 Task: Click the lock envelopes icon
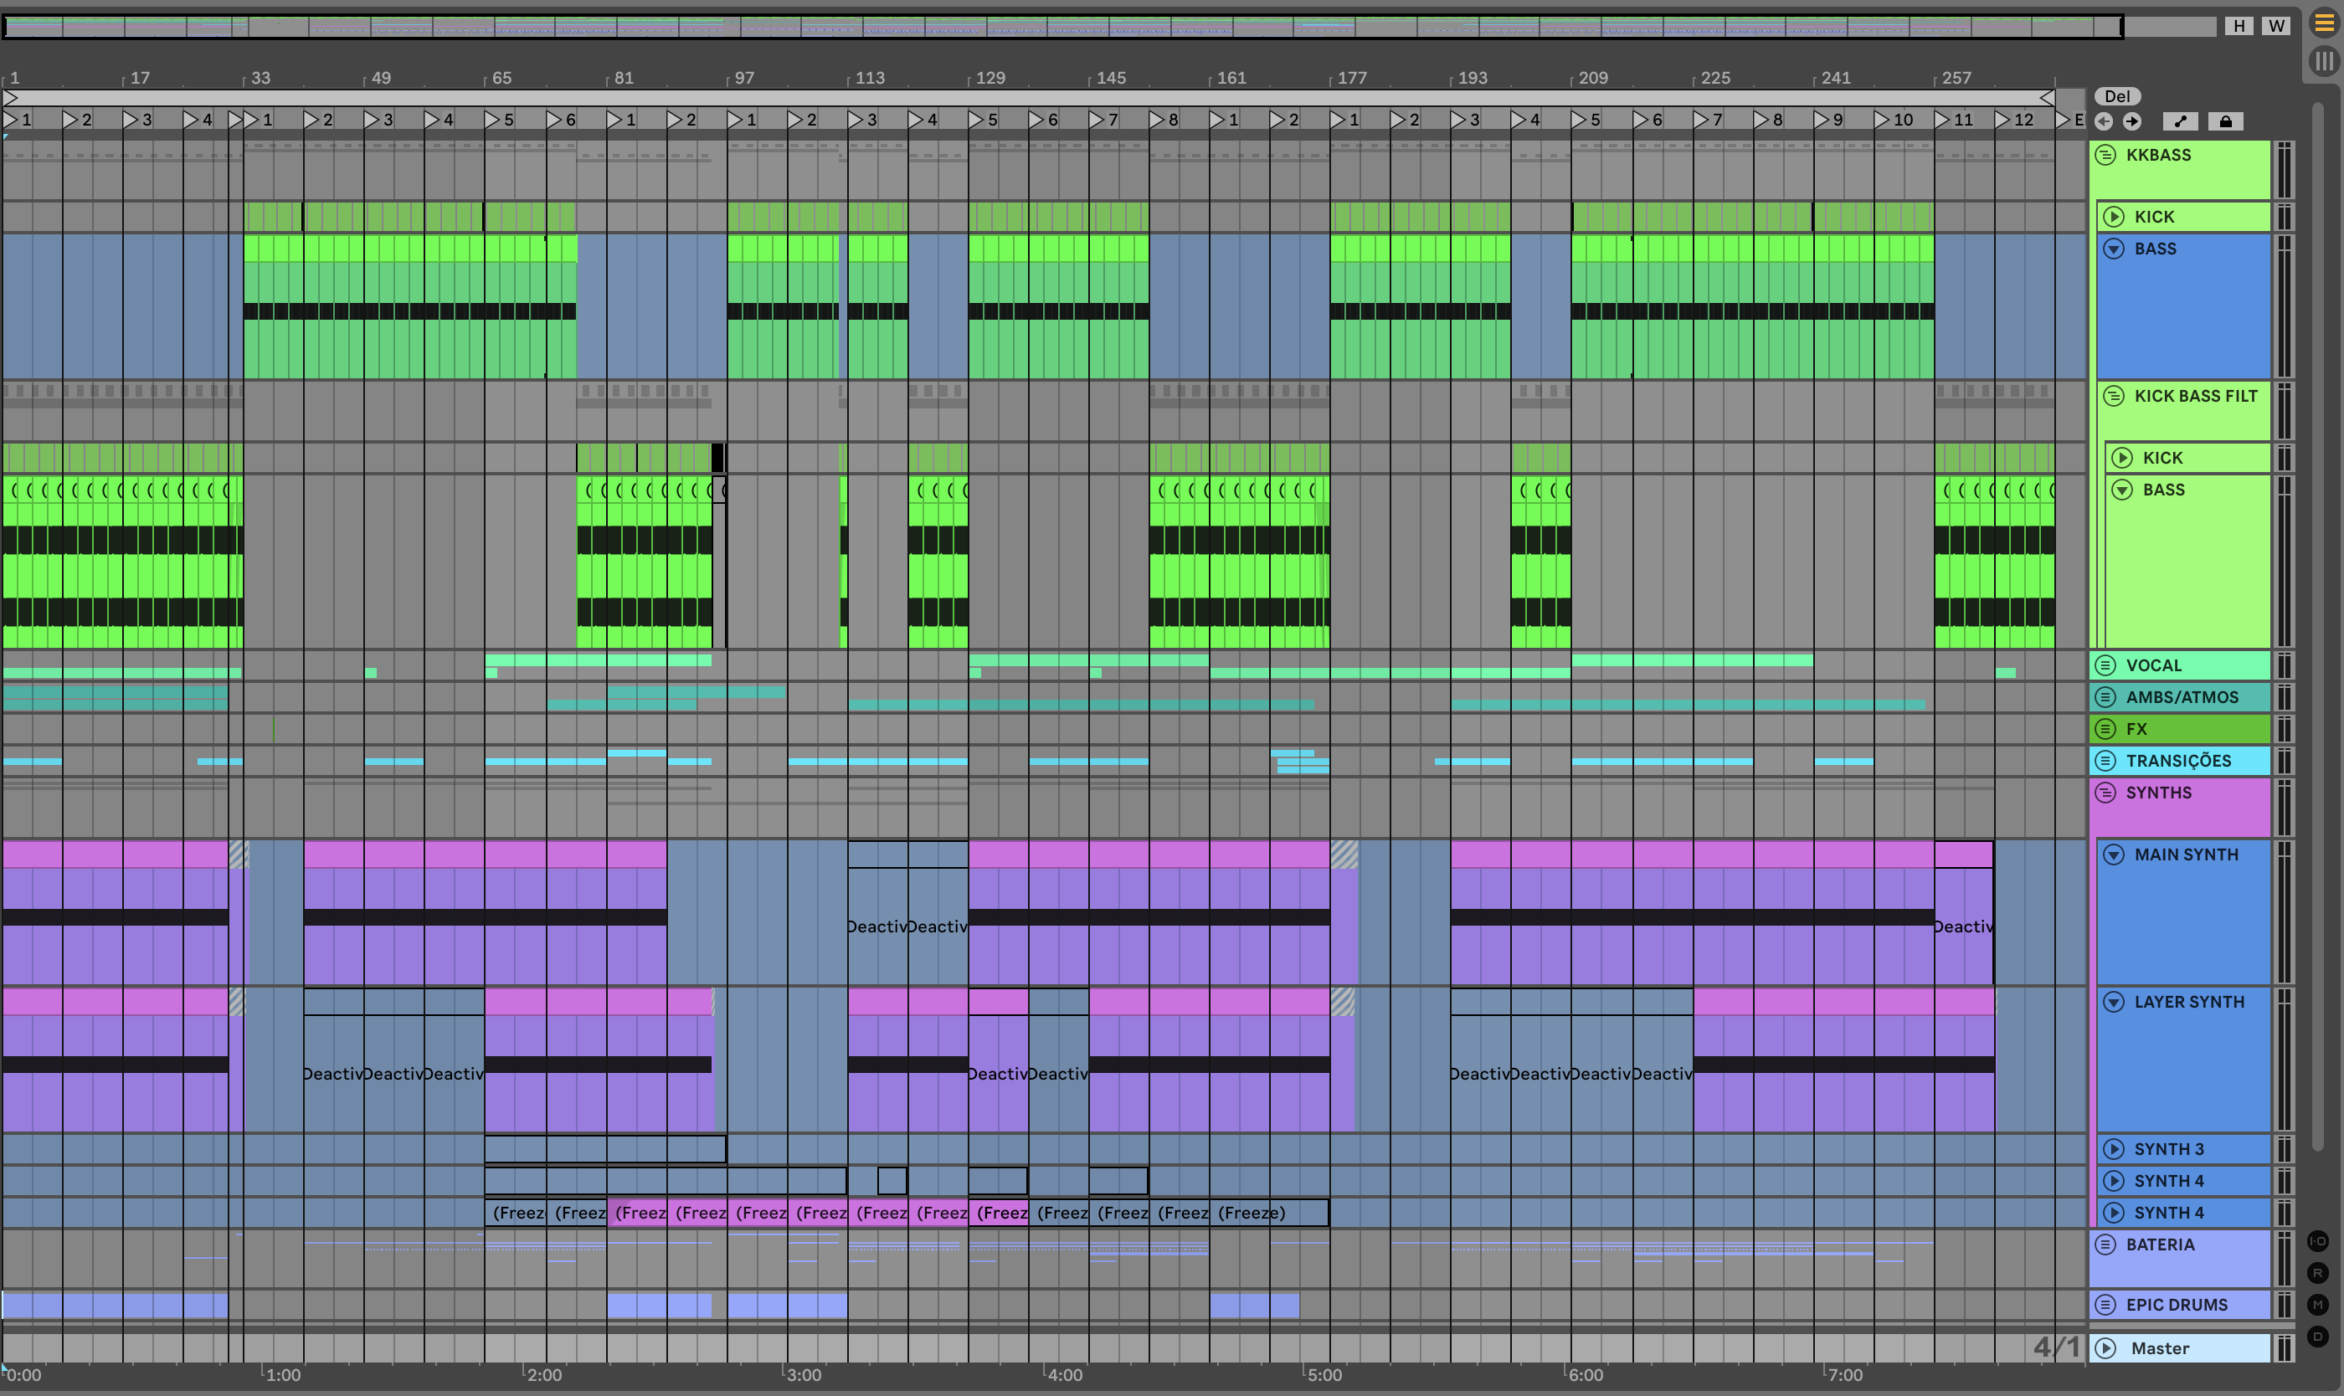(2225, 121)
